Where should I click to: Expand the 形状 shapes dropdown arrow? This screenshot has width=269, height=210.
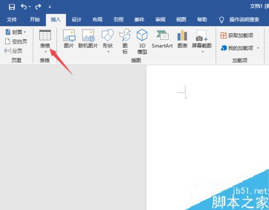pyautogui.click(x=108, y=52)
